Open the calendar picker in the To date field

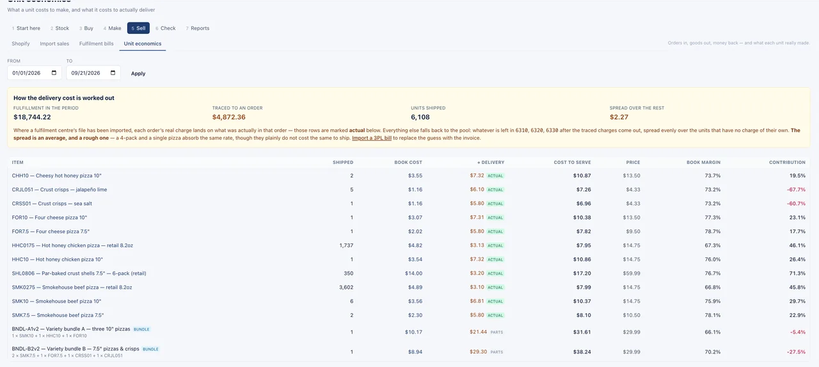tap(114, 73)
